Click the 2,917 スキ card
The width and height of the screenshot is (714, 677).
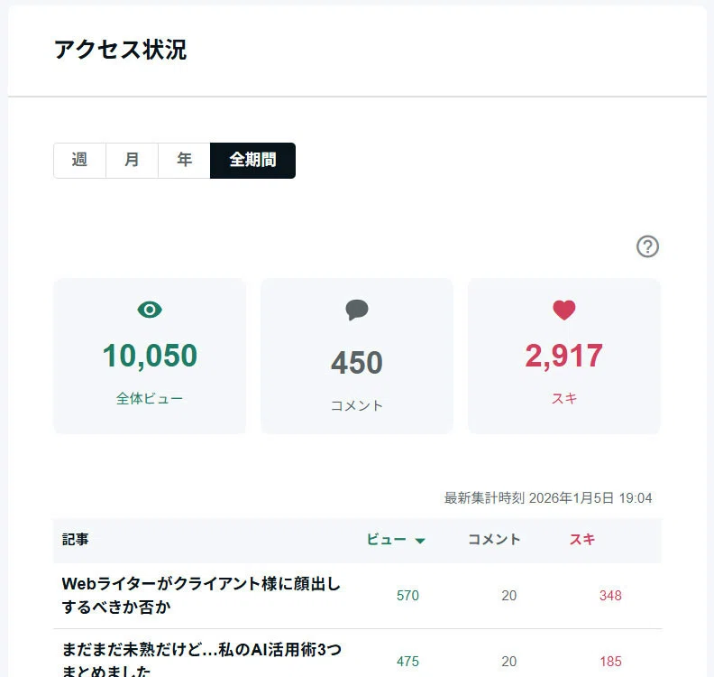pos(564,356)
